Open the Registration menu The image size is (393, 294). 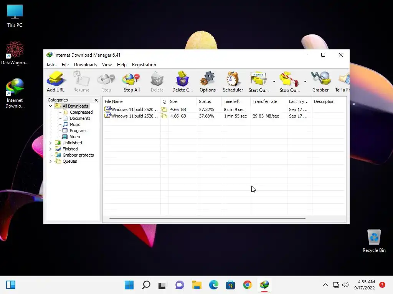(x=144, y=64)
